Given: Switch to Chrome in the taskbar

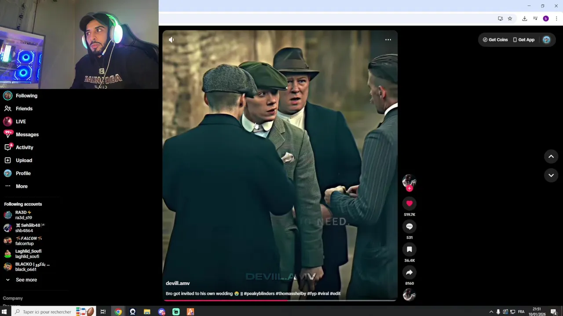Looking at the screenshot, I should [118, 312].
